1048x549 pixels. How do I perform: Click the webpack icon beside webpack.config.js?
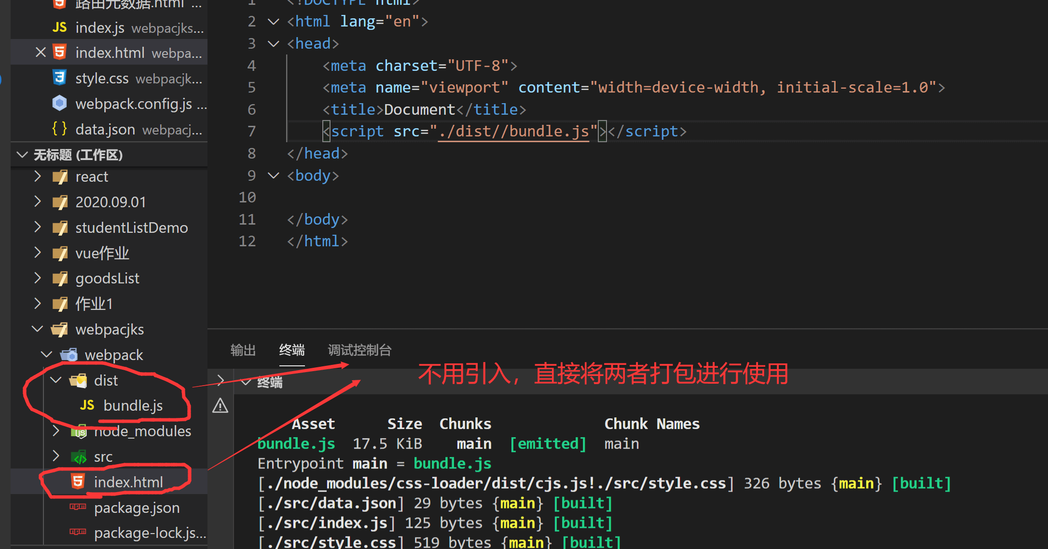click(x=60, y=103)
